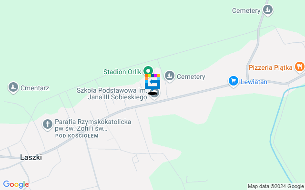Open the Pizzeria Piątka restaurant icon

pos(300,67)
